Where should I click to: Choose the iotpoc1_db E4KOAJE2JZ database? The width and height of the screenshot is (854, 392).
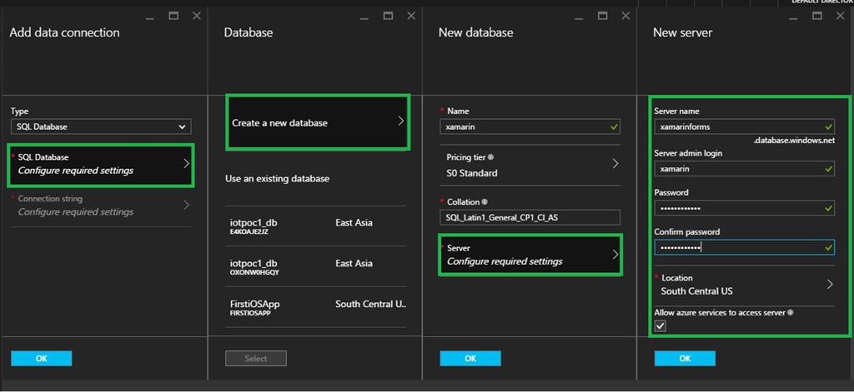point(315,226)
